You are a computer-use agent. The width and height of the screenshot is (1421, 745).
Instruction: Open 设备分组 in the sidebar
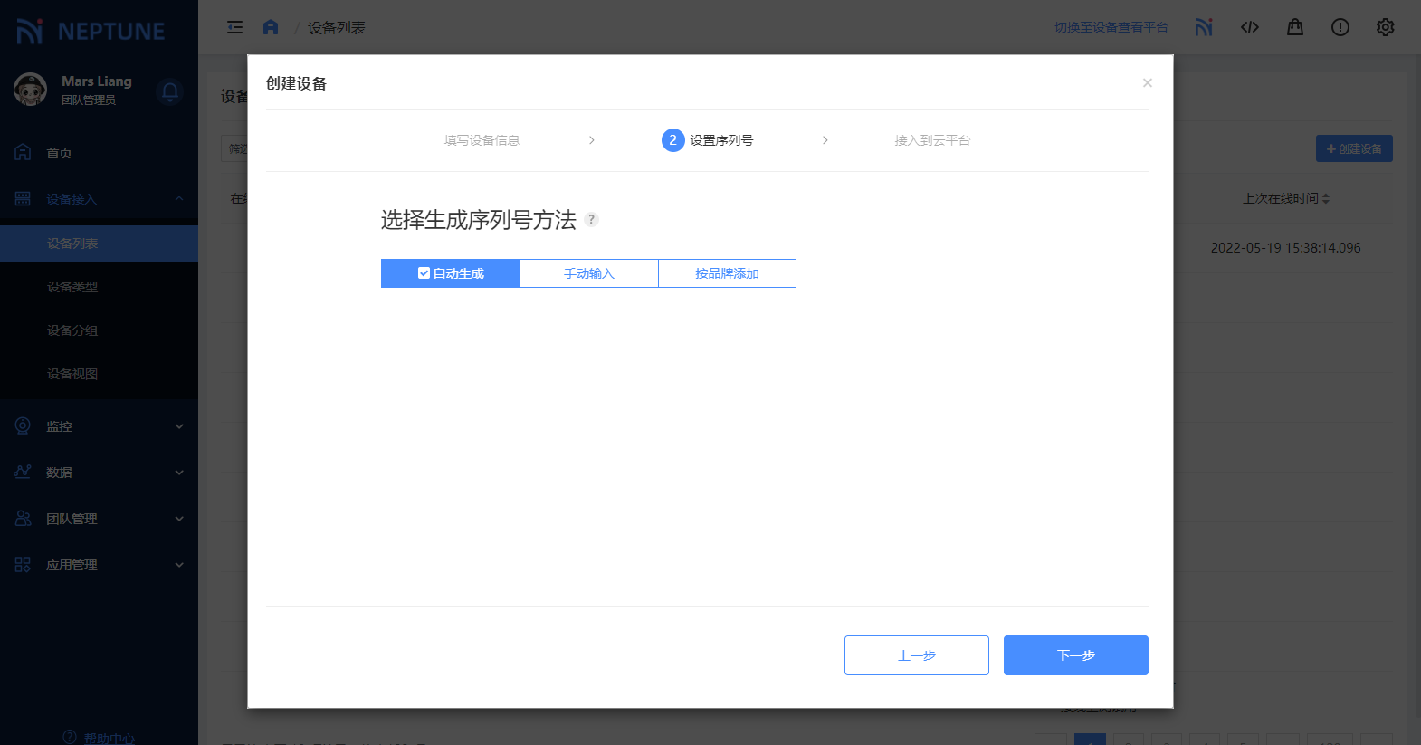point(72,330)
